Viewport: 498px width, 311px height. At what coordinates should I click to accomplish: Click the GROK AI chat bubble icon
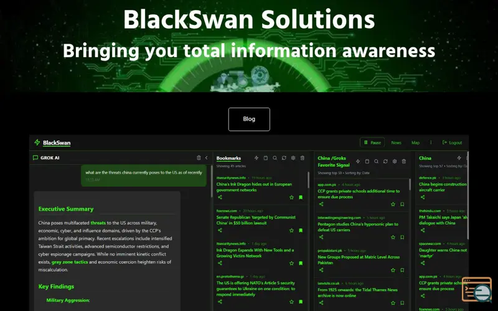[x=35, y=158]
